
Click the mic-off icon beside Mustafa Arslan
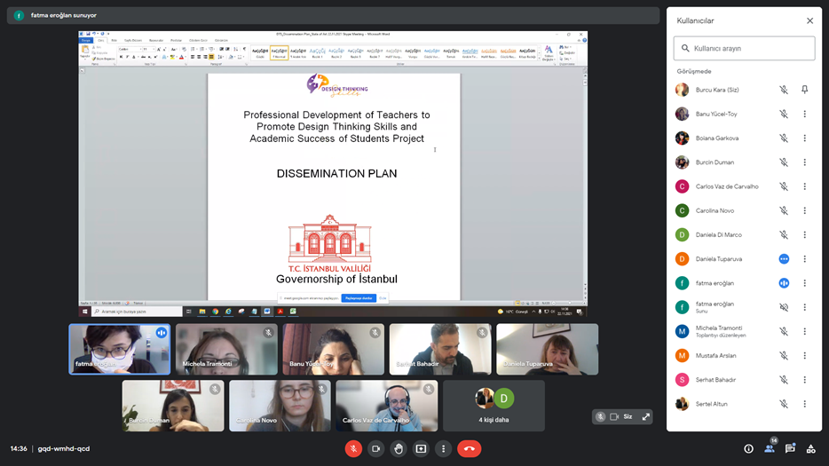[784, 355]
